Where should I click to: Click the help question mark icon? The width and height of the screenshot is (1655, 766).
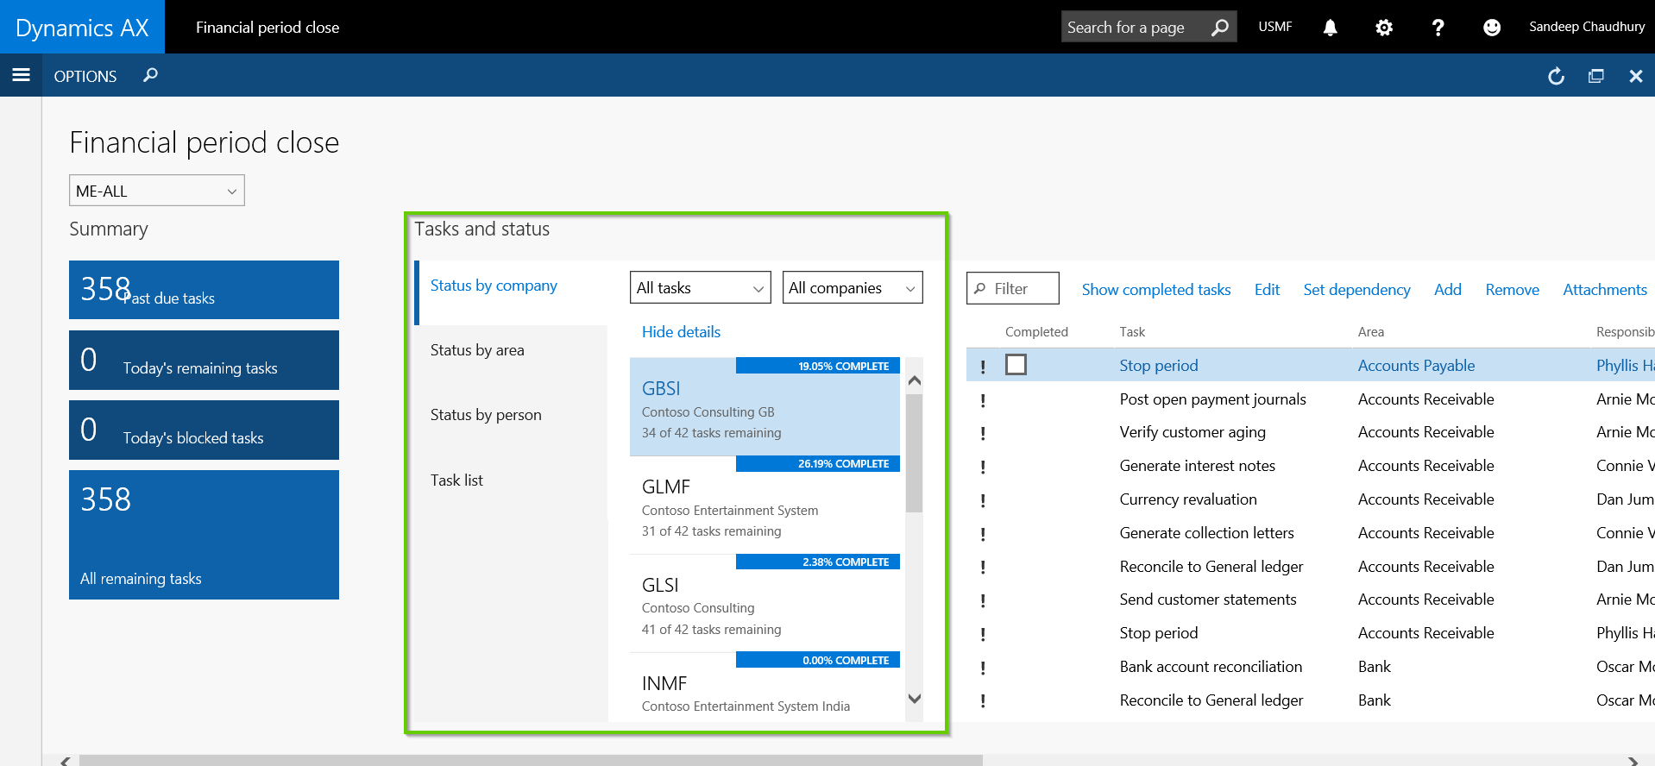(x=1438, y=28)
